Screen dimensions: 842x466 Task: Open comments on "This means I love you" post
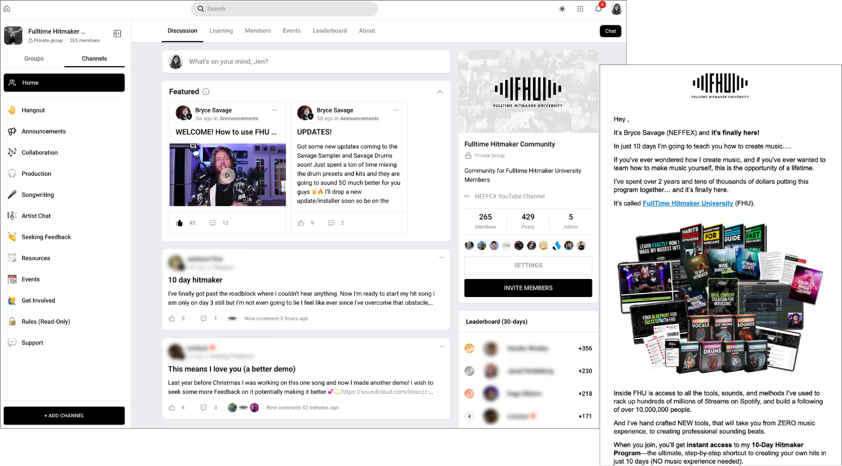(203, 408)
